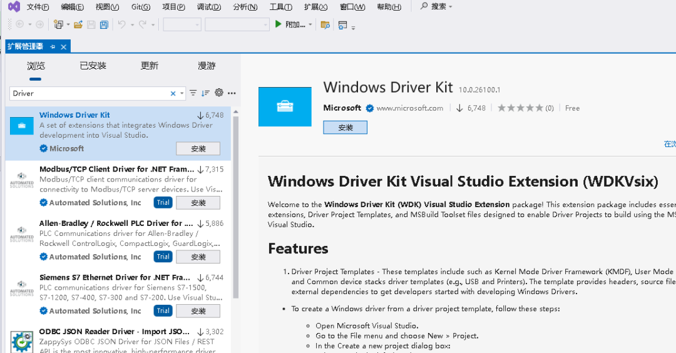
Task: Click the extension list vertical scrollbar
Action: click(235, 207)
